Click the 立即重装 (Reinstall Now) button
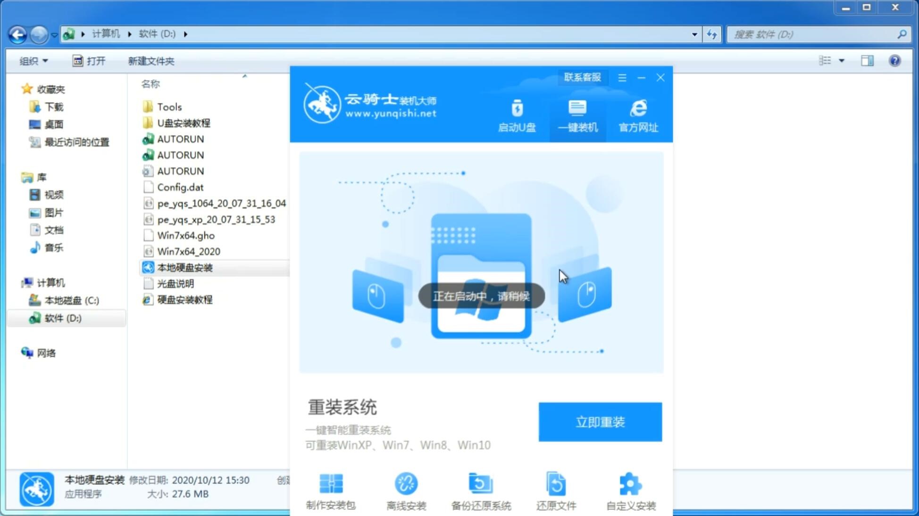The height and width of the screenshot is (516, 919). click(x=600, y=421)
